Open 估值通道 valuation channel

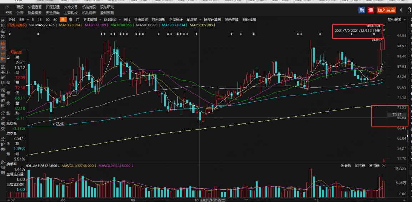click(35, 7)
